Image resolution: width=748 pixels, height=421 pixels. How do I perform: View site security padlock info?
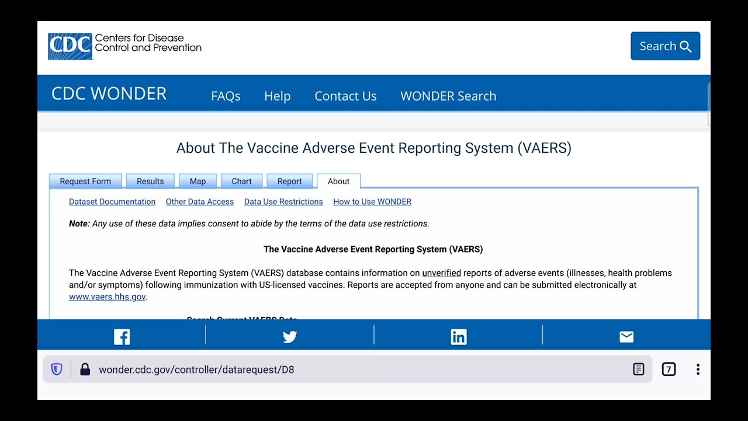[x=85, y=370]
